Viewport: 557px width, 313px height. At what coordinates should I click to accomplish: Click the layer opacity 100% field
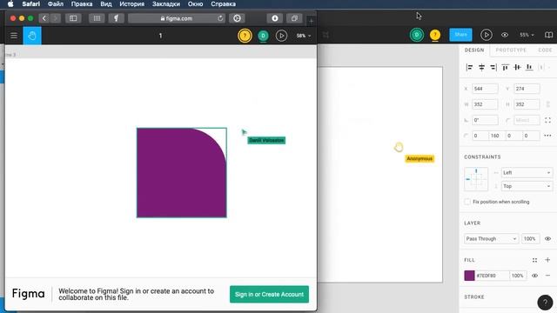coord(530,238)
